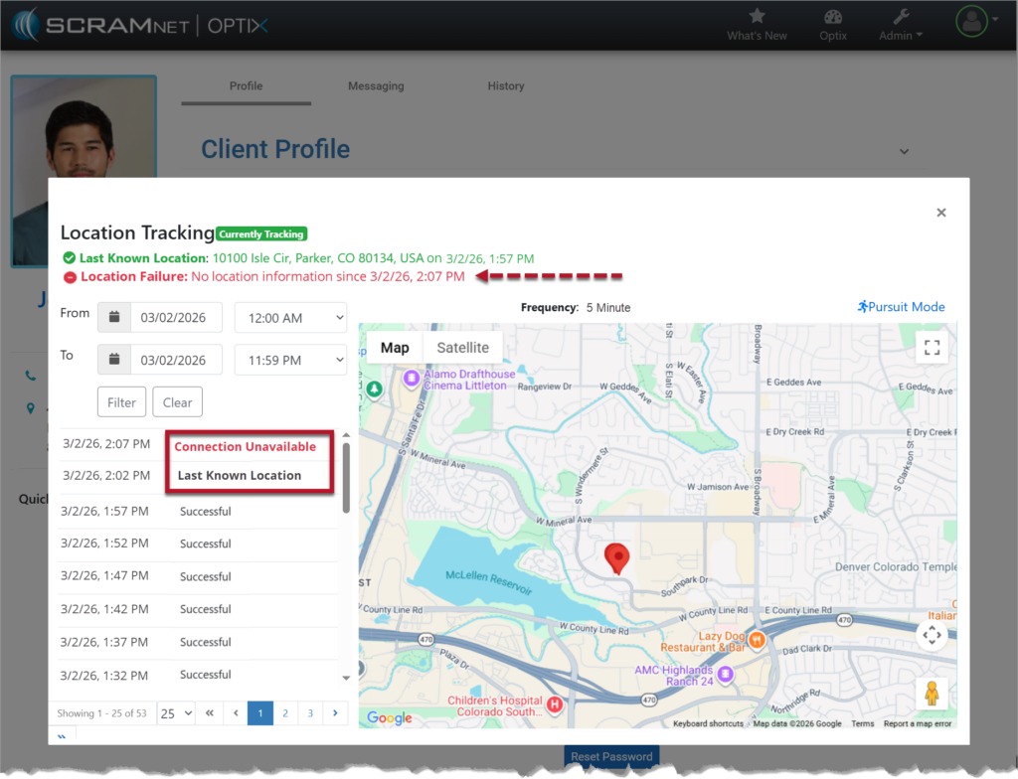
Task: Go to page 2 of results
Action: (284, 712)
